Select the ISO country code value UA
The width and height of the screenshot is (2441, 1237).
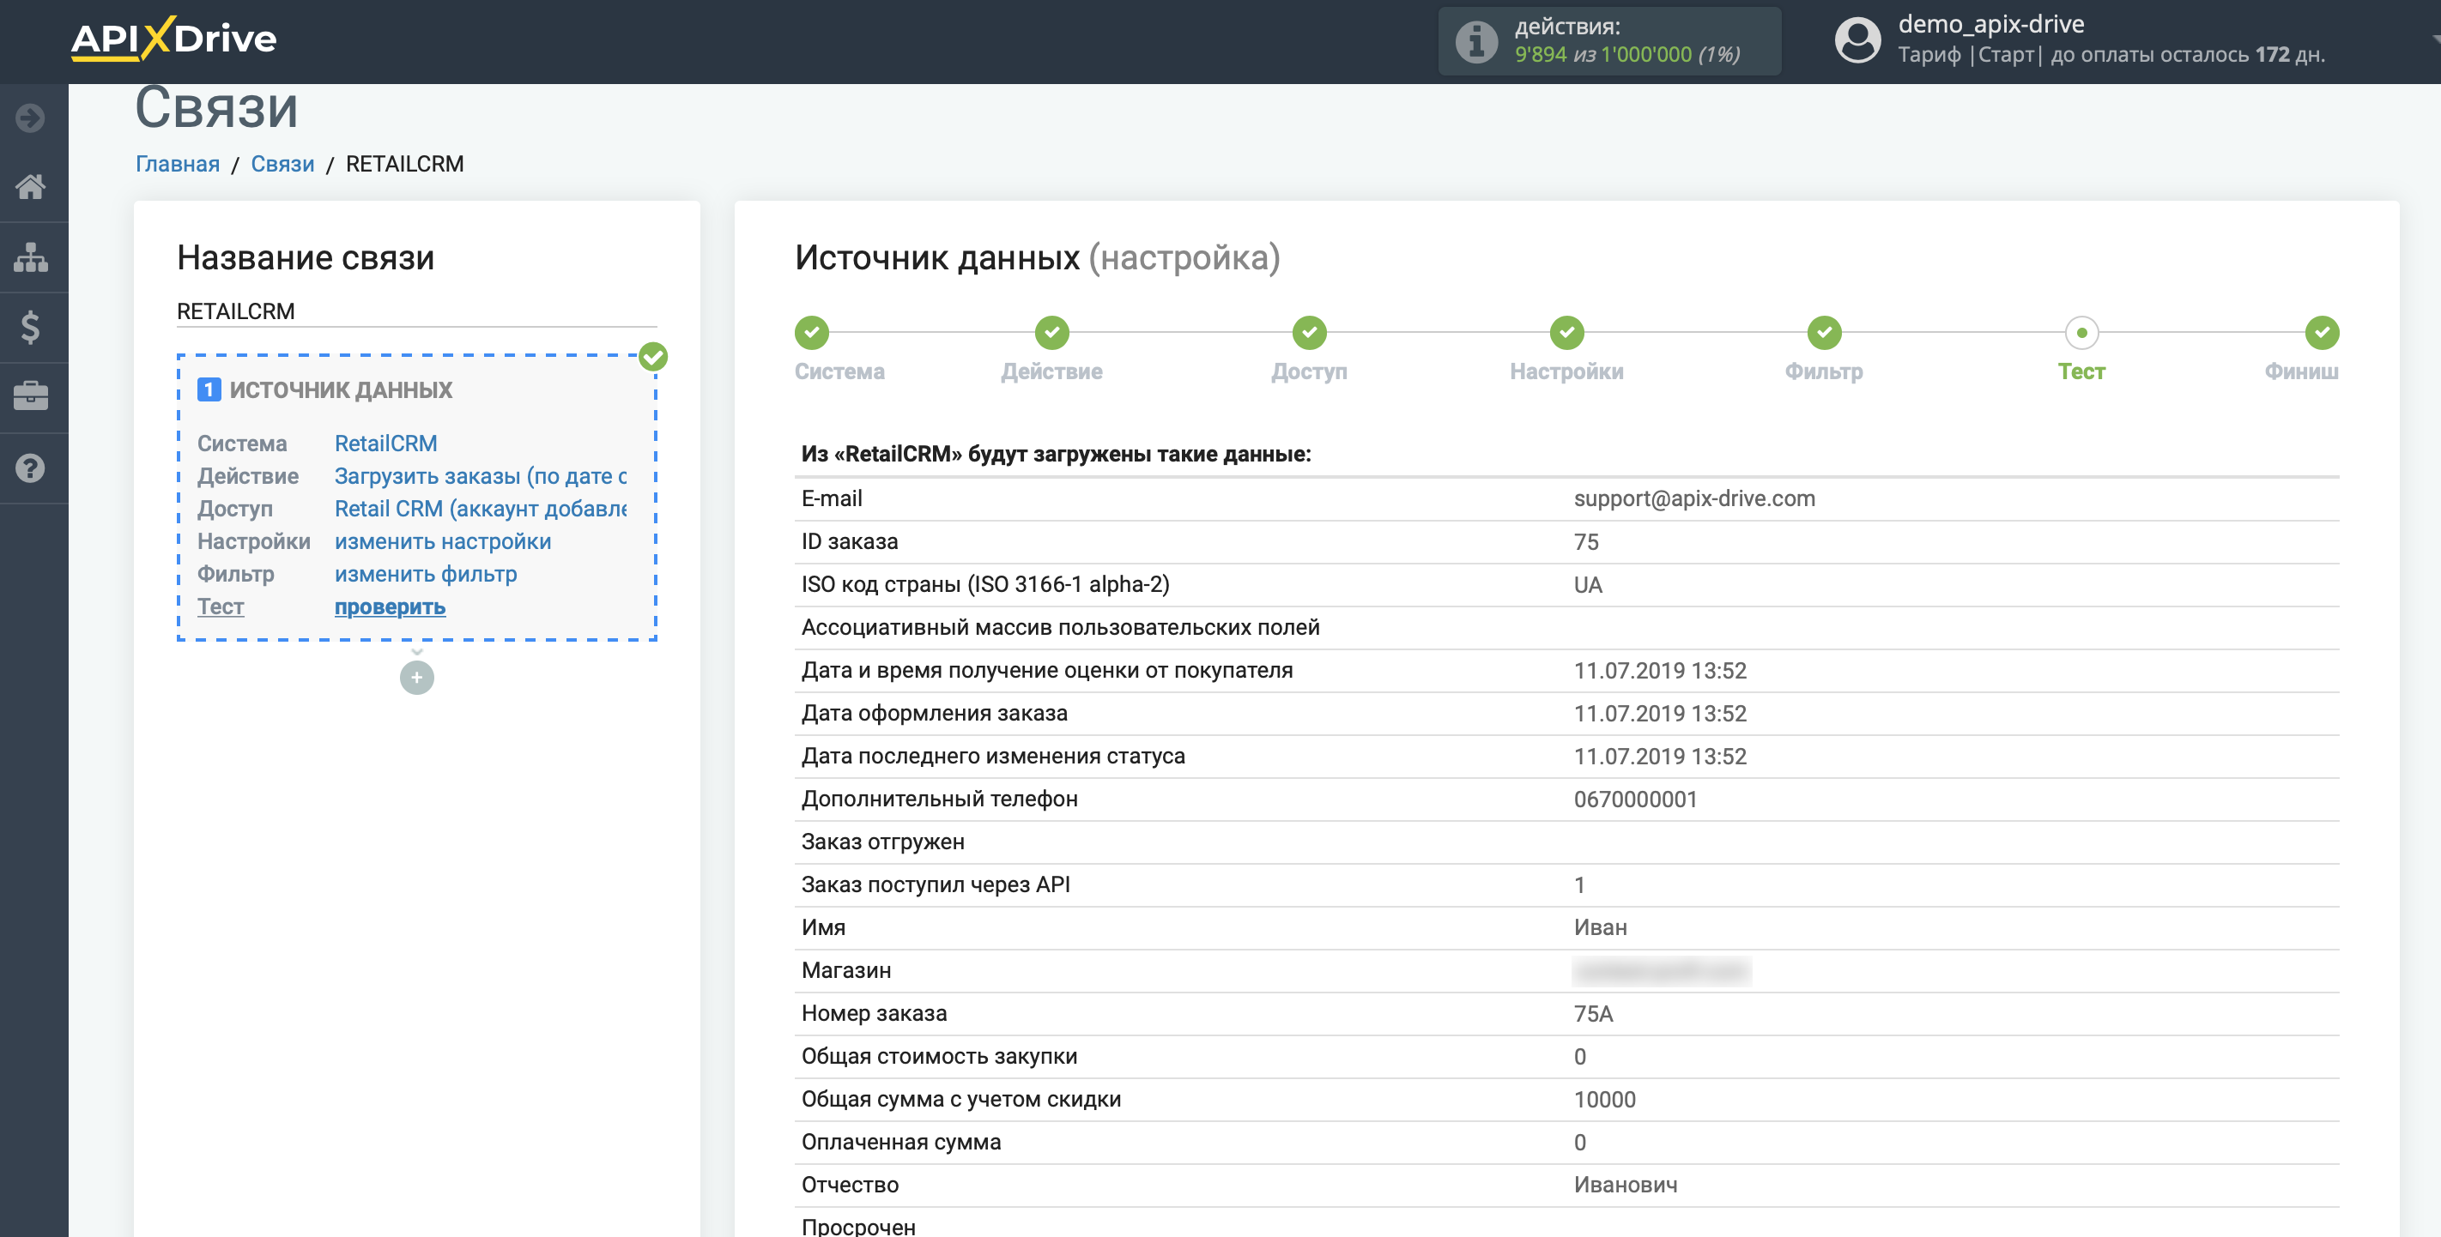tap(1588, 584)
